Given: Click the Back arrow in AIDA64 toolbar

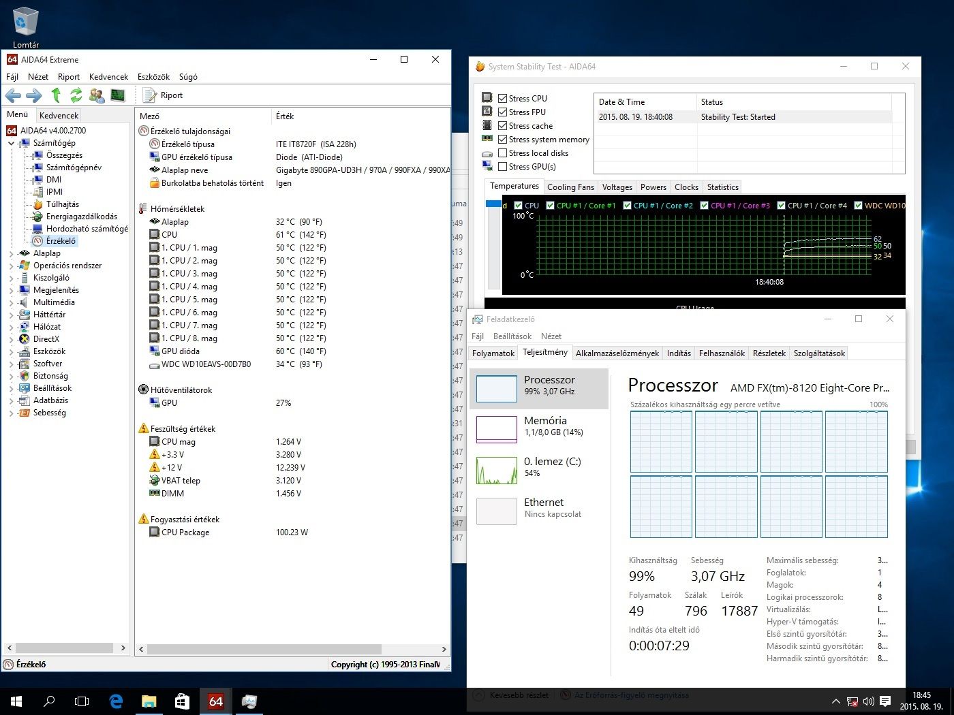Looking at the screenshot, I should 13,95.
